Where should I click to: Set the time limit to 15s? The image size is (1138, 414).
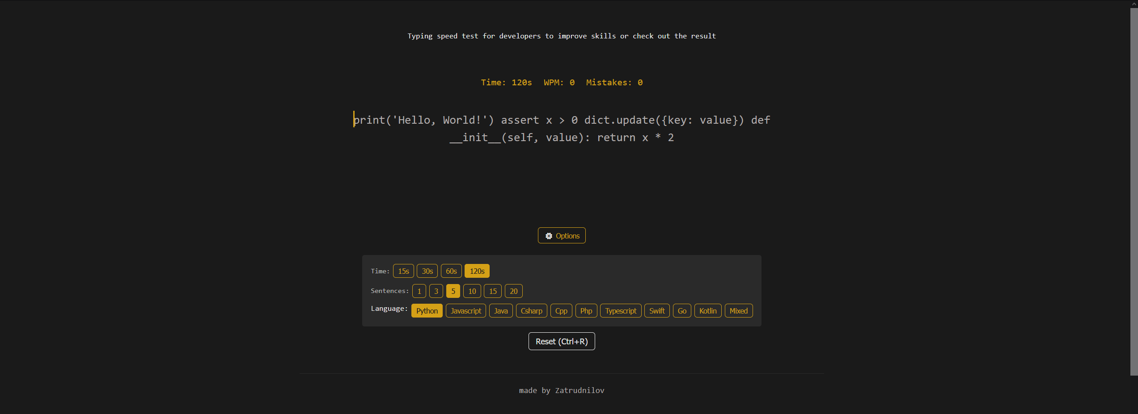[x=403, y=271]
